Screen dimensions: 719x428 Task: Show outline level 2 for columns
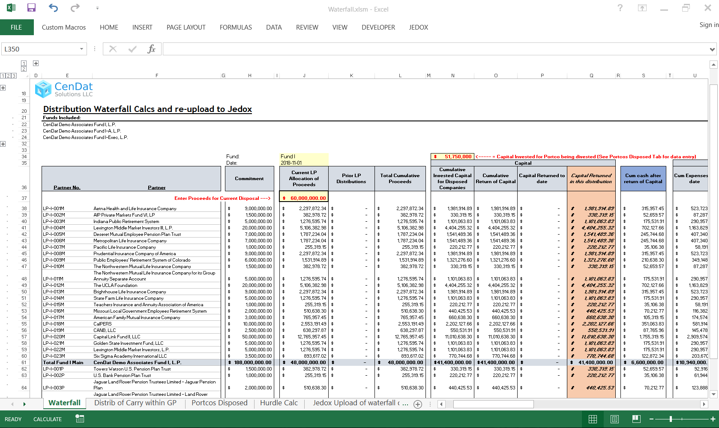(x=24, y=69)
